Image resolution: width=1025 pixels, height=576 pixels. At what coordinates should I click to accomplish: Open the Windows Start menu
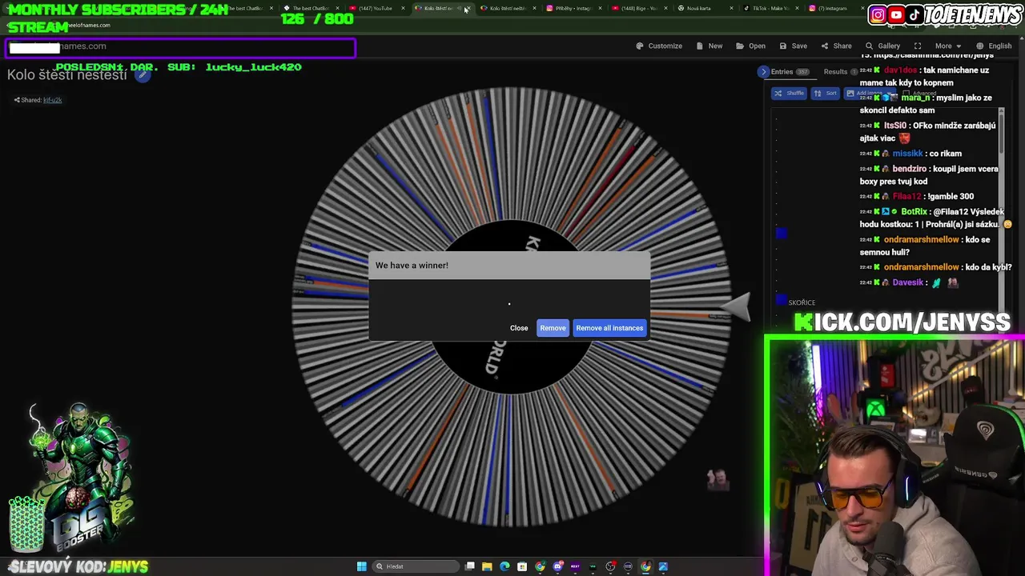click(x=361, y=566)
